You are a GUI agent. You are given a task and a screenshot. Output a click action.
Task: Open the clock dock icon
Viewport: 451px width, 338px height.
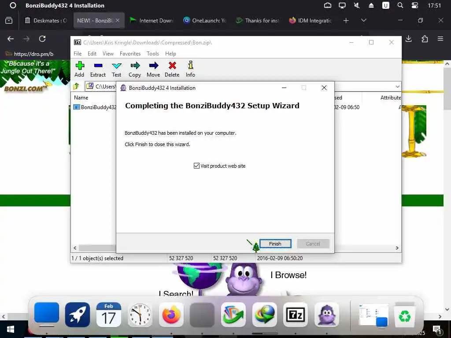(140, 315)
